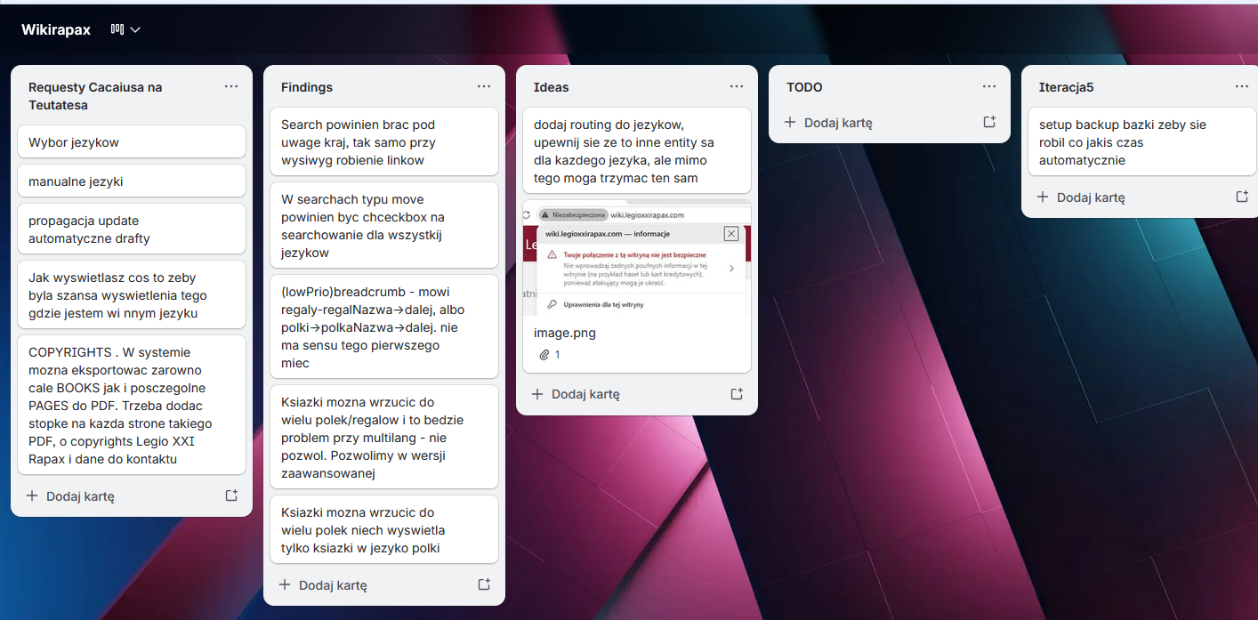Create card from template in Iteracja5 list
Screen dimensions: 1258x620
click(1242, 197)
